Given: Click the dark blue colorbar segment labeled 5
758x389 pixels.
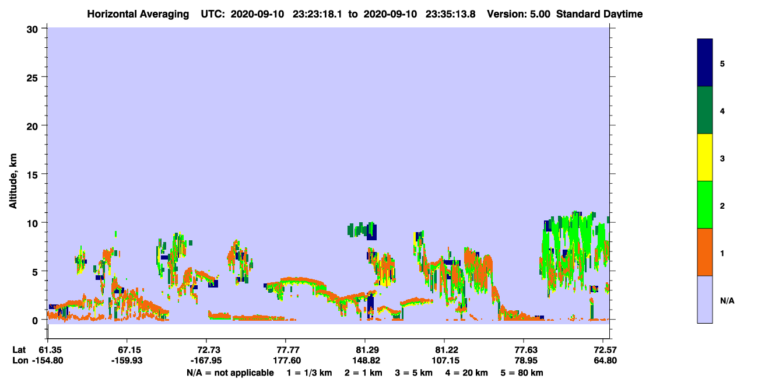Looking at the screenshot, I should [x=705, y=63].
